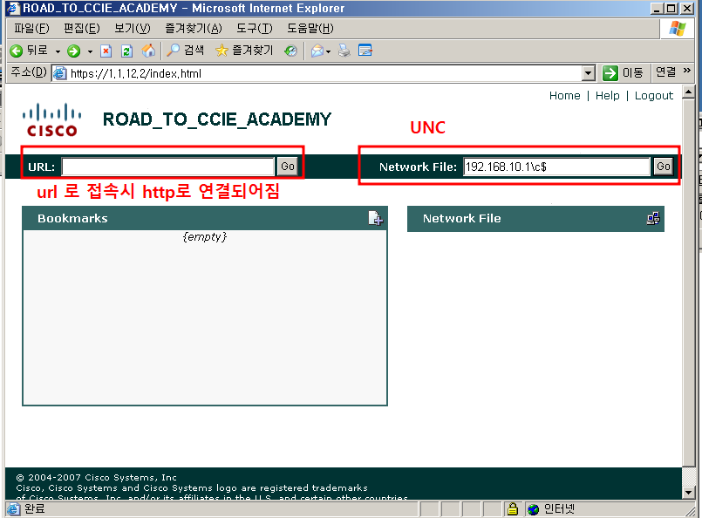Click the IE icon in title bar

(14, 8)
